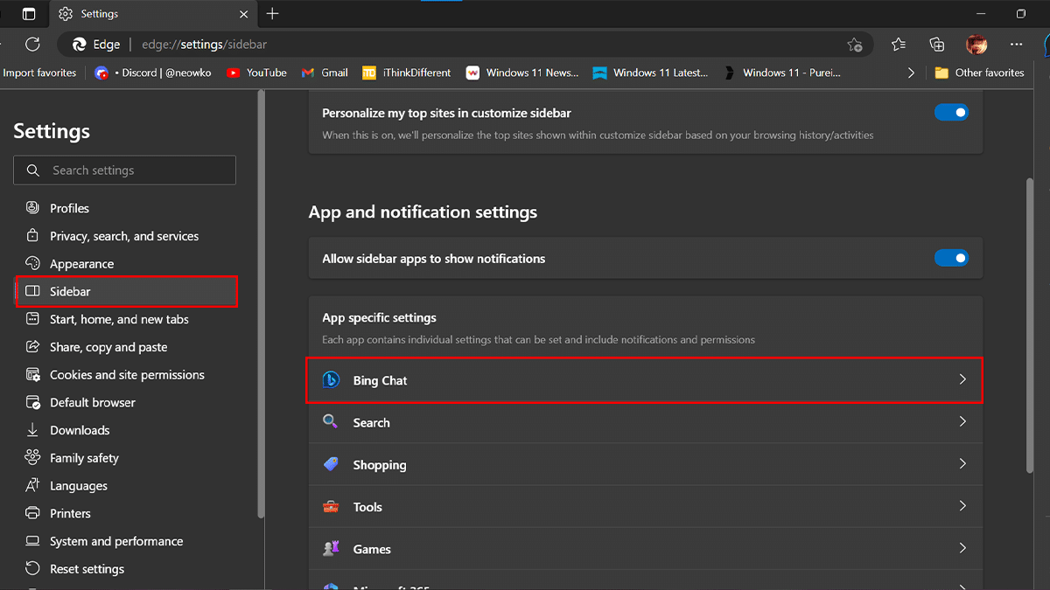Select Appearance in settings menu
This screenshot has height=590, width=1050.
pyautogui.click(x=81, y=264)
